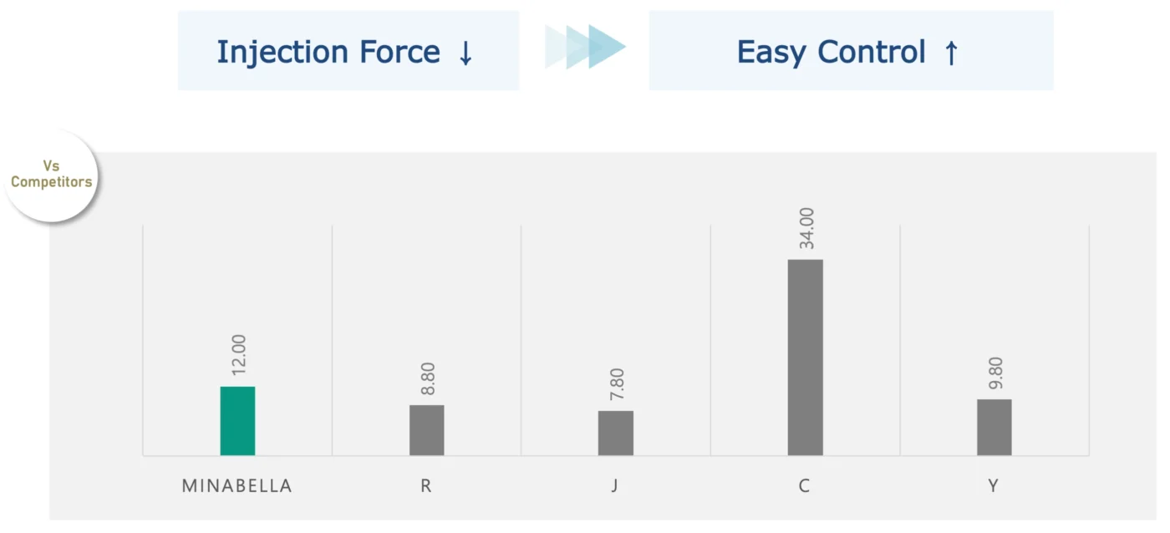Screen dimensions: 1170x533
Task: Click the Injection Force banner
Action: [x=348, y=50]
